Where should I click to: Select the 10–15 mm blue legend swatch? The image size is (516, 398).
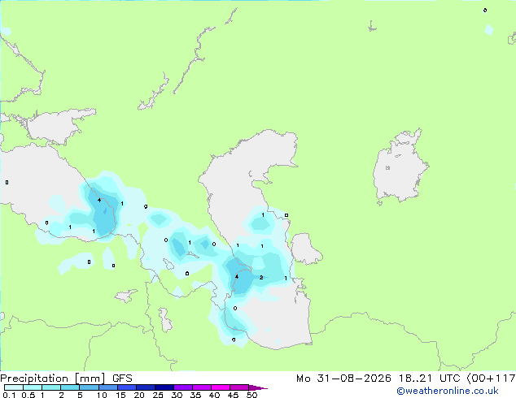107,387
